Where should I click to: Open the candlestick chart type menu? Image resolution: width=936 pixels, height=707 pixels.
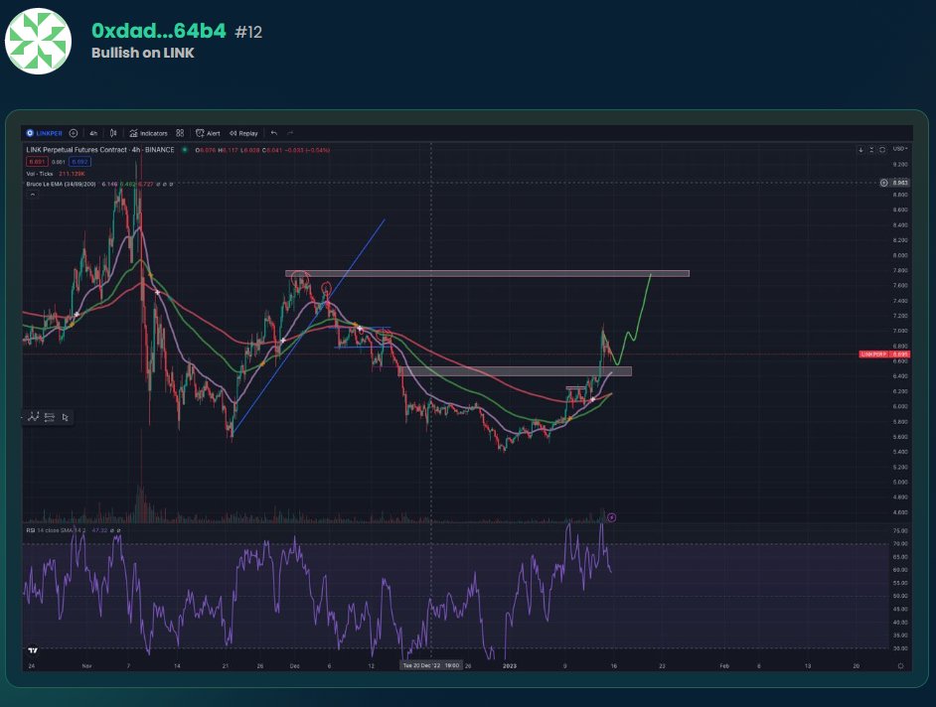[x=113, y=133]
